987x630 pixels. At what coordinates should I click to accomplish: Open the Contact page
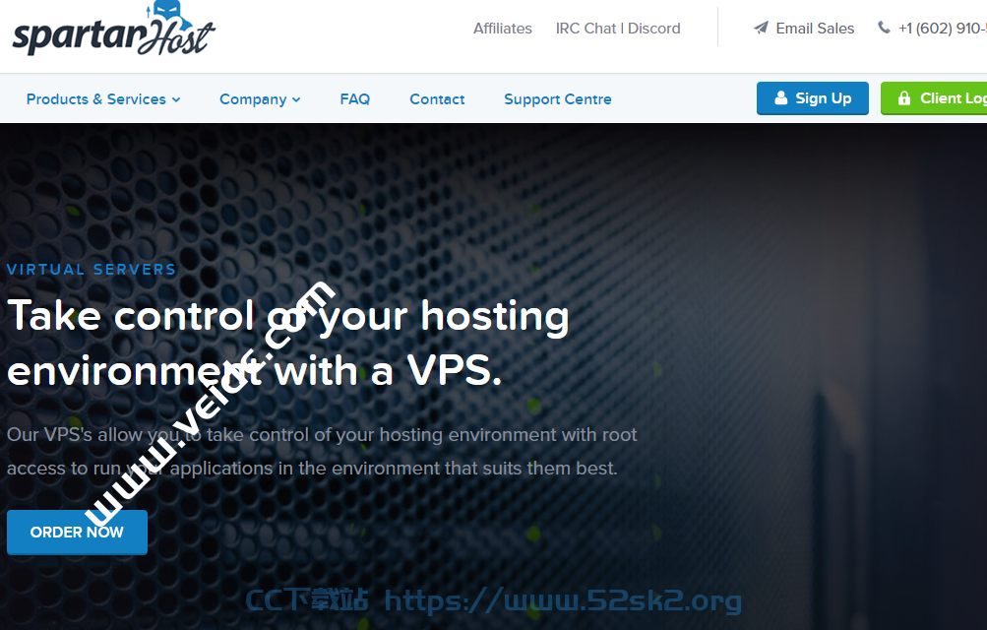[x=437, y=99]
